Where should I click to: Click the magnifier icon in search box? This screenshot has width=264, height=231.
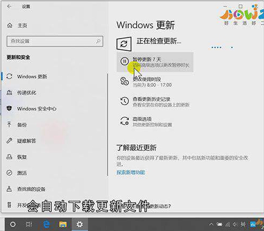point(98,41)
